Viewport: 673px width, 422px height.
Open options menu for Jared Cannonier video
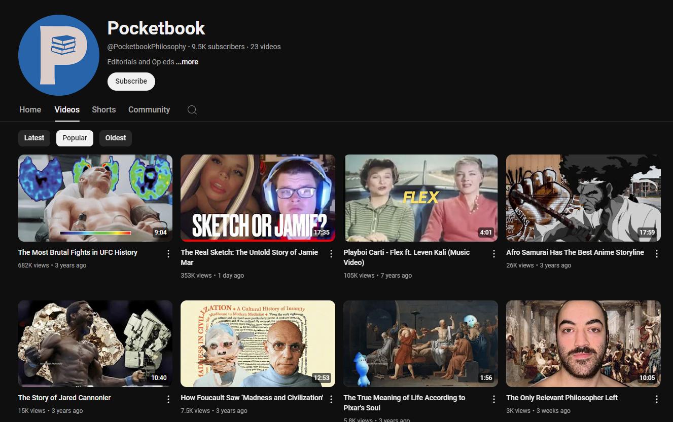[x=168, y=399]
